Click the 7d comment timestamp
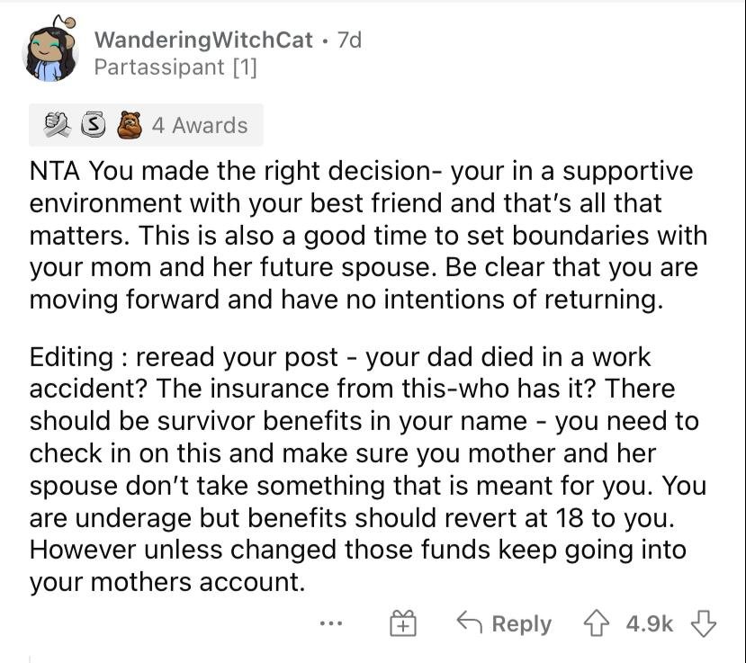Image resolution: width=746 pixels, height=663 pixels. point(348,40)
